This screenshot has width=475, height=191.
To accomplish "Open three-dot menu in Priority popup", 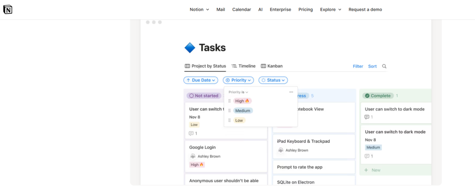I will point(291,92).
